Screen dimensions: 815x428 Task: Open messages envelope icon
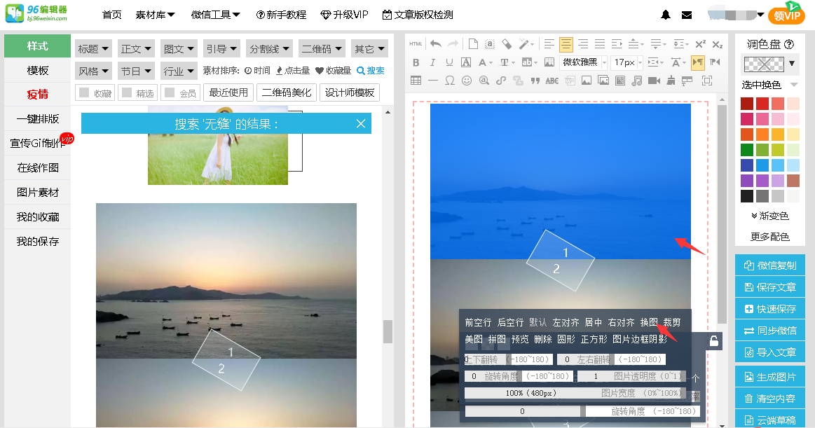[x=687, y=15]
